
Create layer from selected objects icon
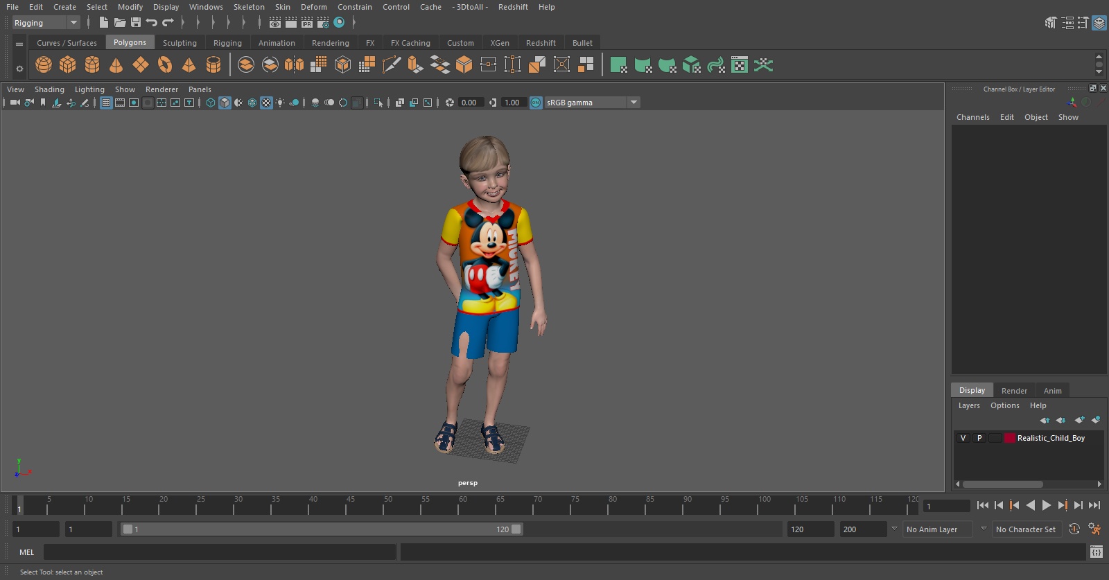[1096, 420]
